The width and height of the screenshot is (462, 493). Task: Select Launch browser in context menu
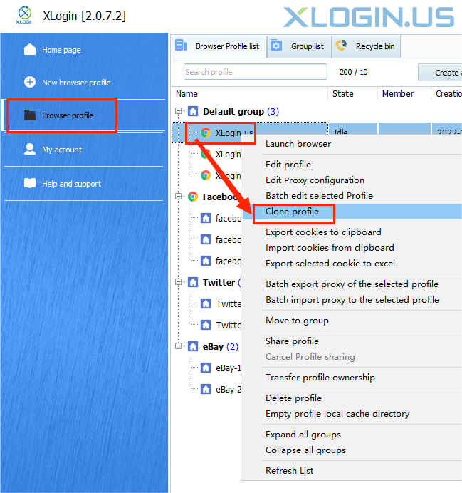[x=298, y=144]
